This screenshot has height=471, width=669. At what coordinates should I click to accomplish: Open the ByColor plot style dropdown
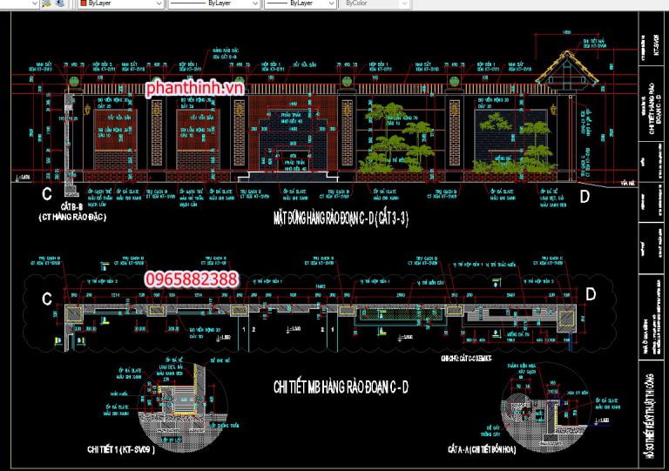click(x=375, y=3)
